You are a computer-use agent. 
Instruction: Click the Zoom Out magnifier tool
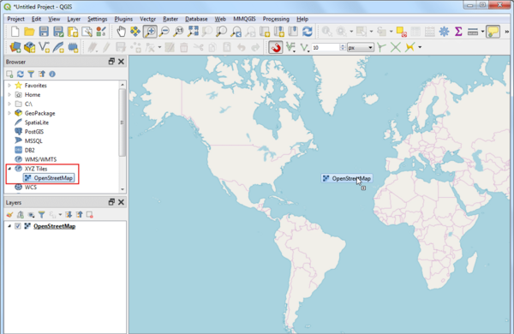164,32
